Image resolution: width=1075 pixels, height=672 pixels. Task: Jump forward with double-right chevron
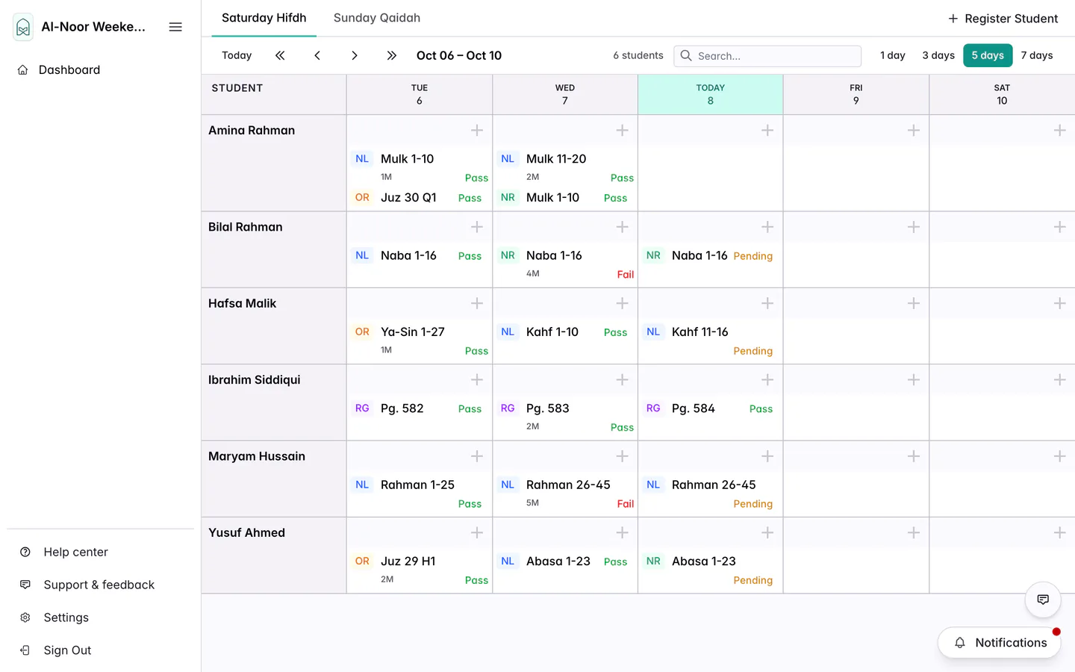coord(392,55)
